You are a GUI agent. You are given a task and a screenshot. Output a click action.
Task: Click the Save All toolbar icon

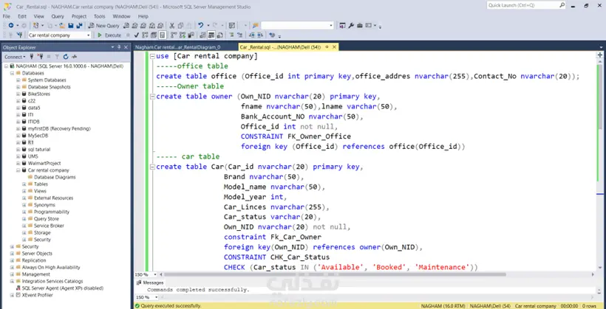tap(79, 26)
